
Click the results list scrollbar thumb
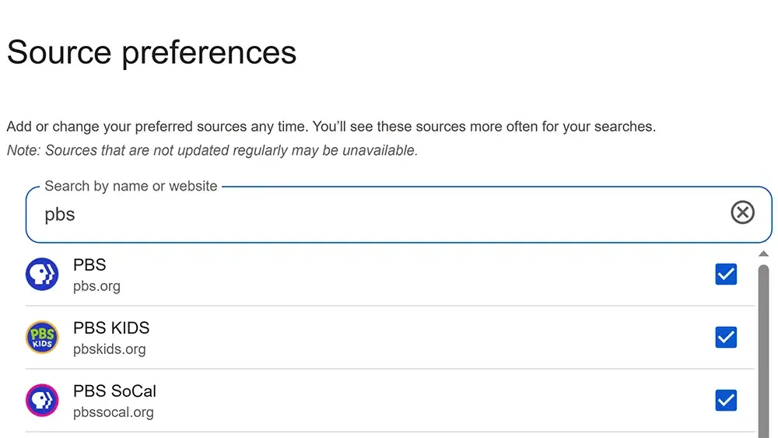[763, 350]
